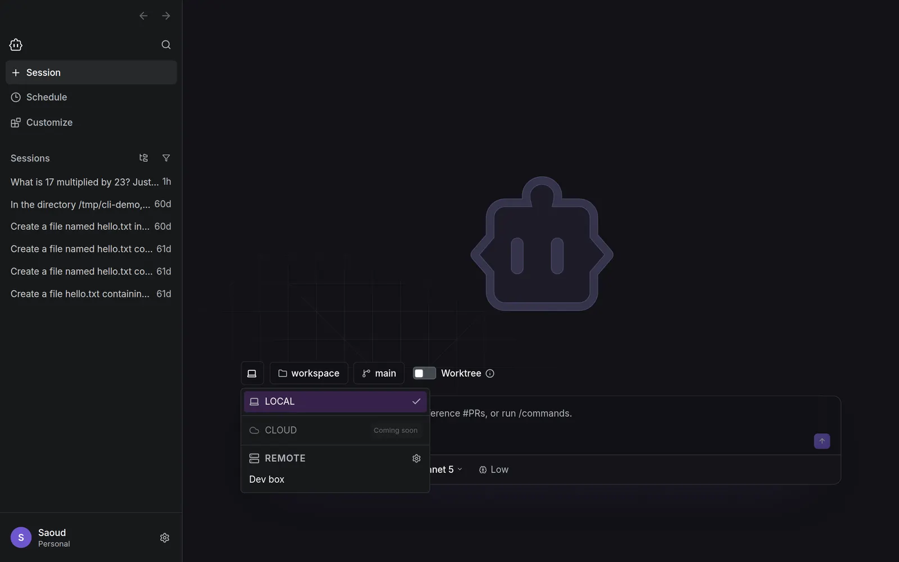Go forward with the right arrow icon
Viewport: 899px width, 562px height.
pyautogui.click(x=166, y=16)
